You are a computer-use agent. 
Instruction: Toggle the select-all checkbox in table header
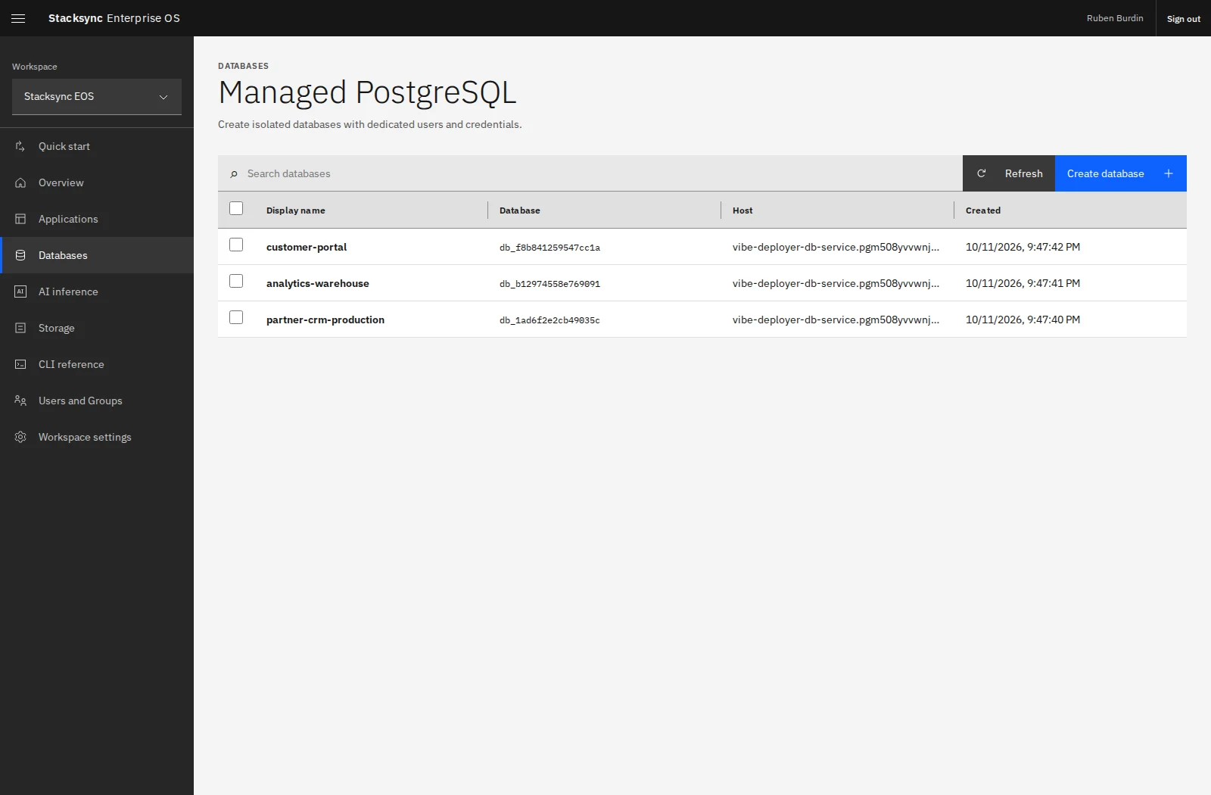236,208
